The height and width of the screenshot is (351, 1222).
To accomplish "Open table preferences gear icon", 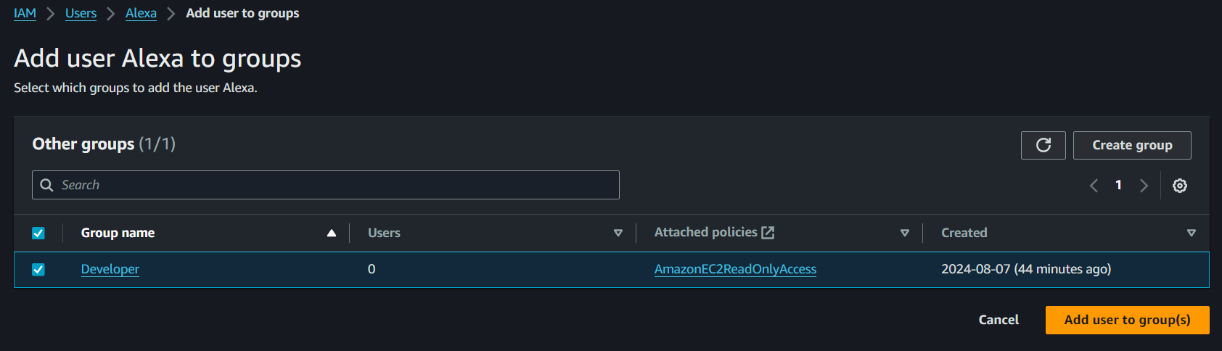I will [x=1180, y=186].
